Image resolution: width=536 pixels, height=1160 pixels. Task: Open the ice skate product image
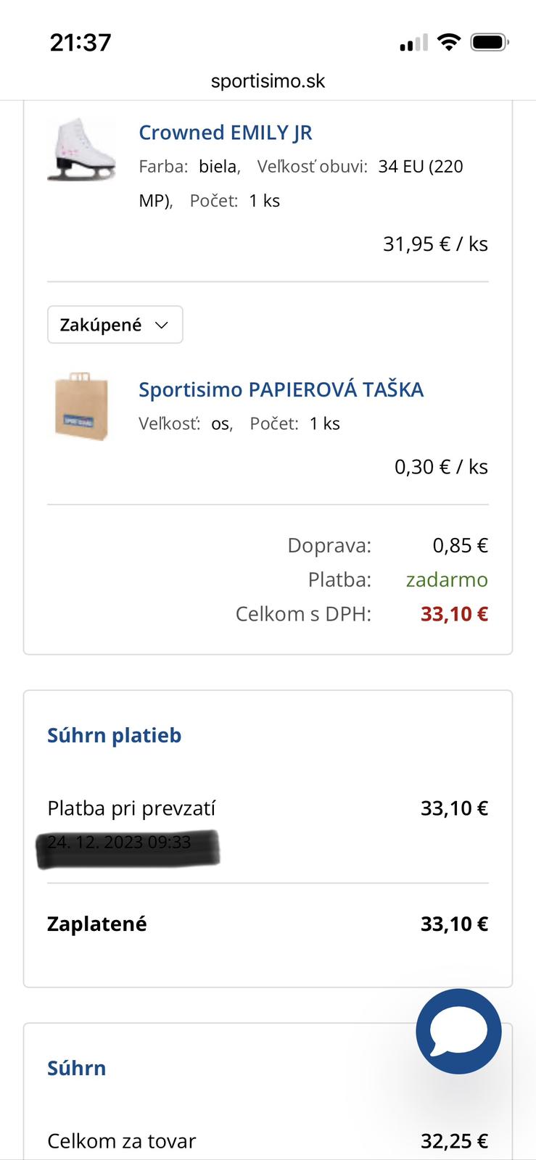pyautogui.click(x=82, y=149)
